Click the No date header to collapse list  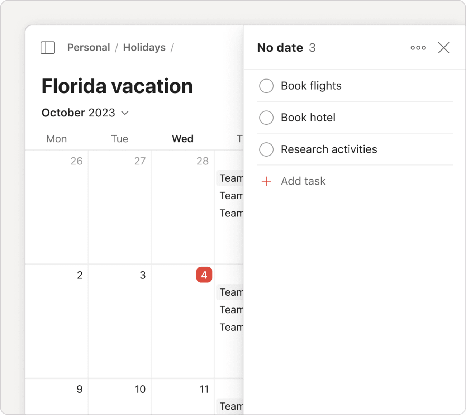[280, 47]
